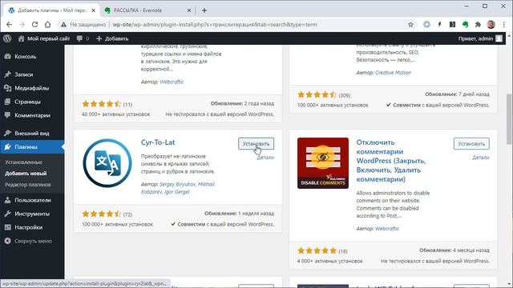Screen dimensions: 513x288
Task: Open author link Sergey Biryukov
Action: 177,184
